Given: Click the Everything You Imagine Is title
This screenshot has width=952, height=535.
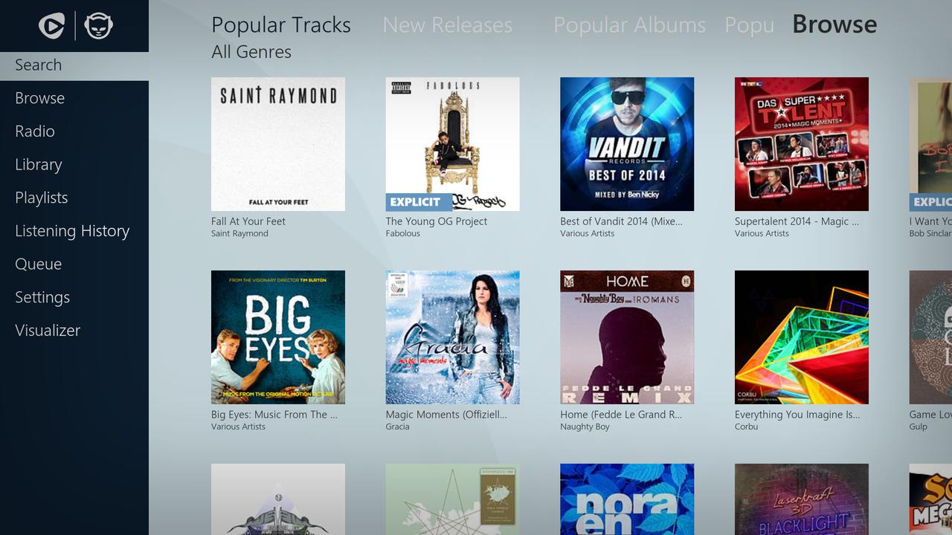Looking at the screenshot, I should pos(797,415).
